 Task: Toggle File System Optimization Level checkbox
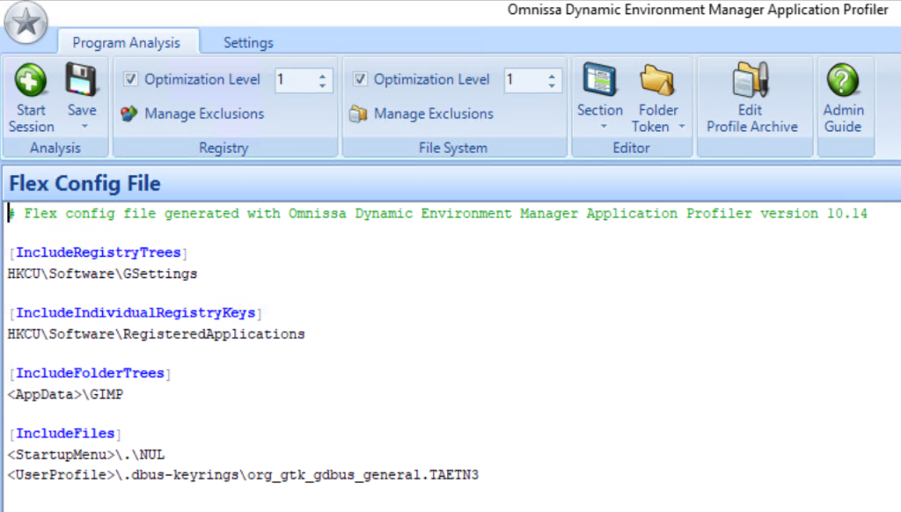360,78
